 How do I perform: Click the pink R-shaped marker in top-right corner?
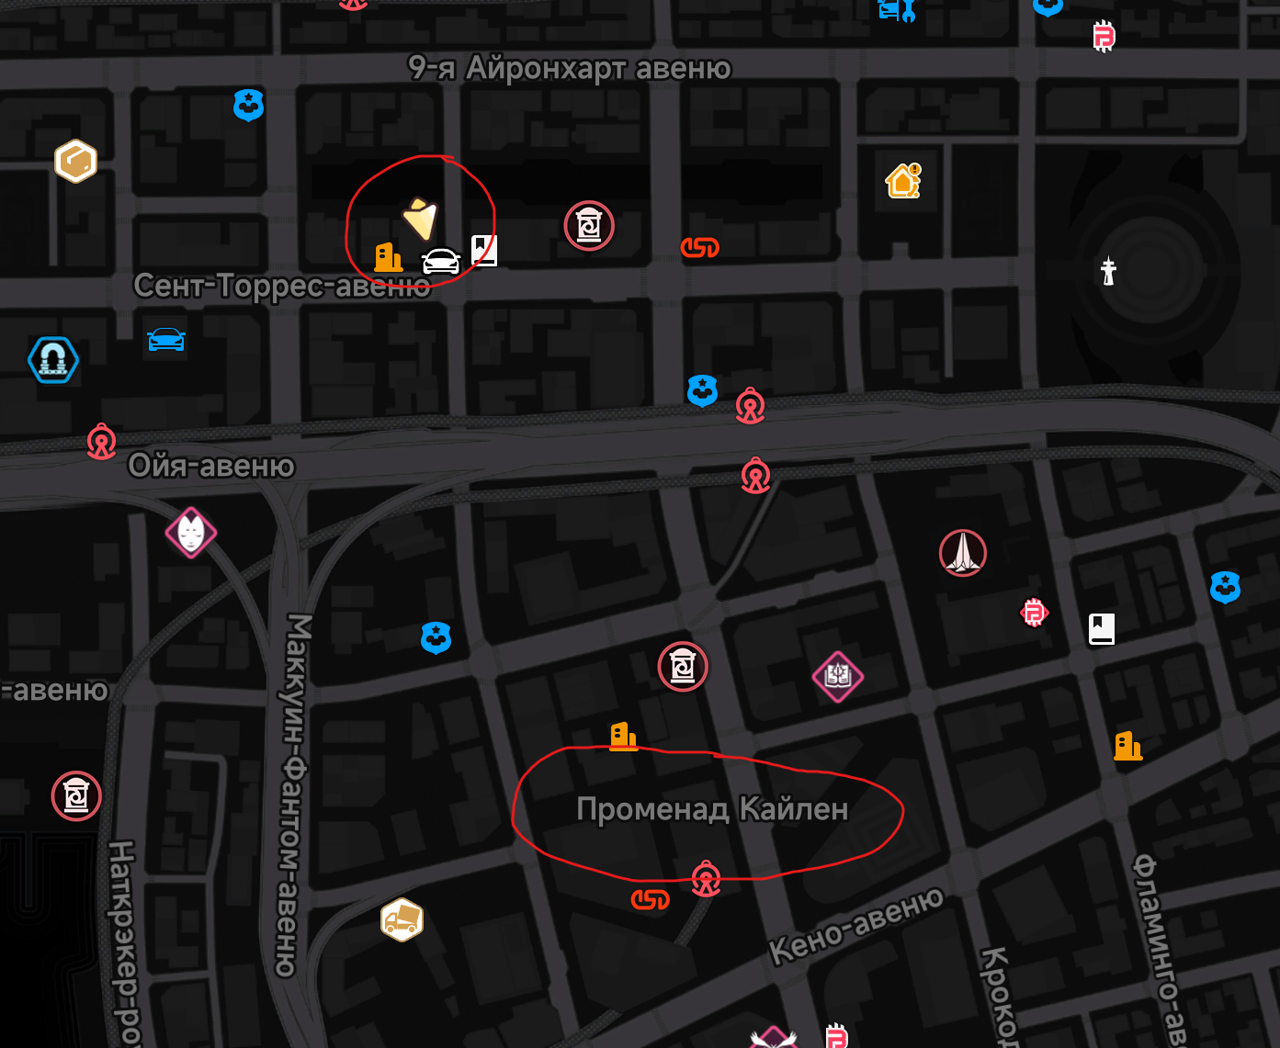click(x=1104, y=37)
